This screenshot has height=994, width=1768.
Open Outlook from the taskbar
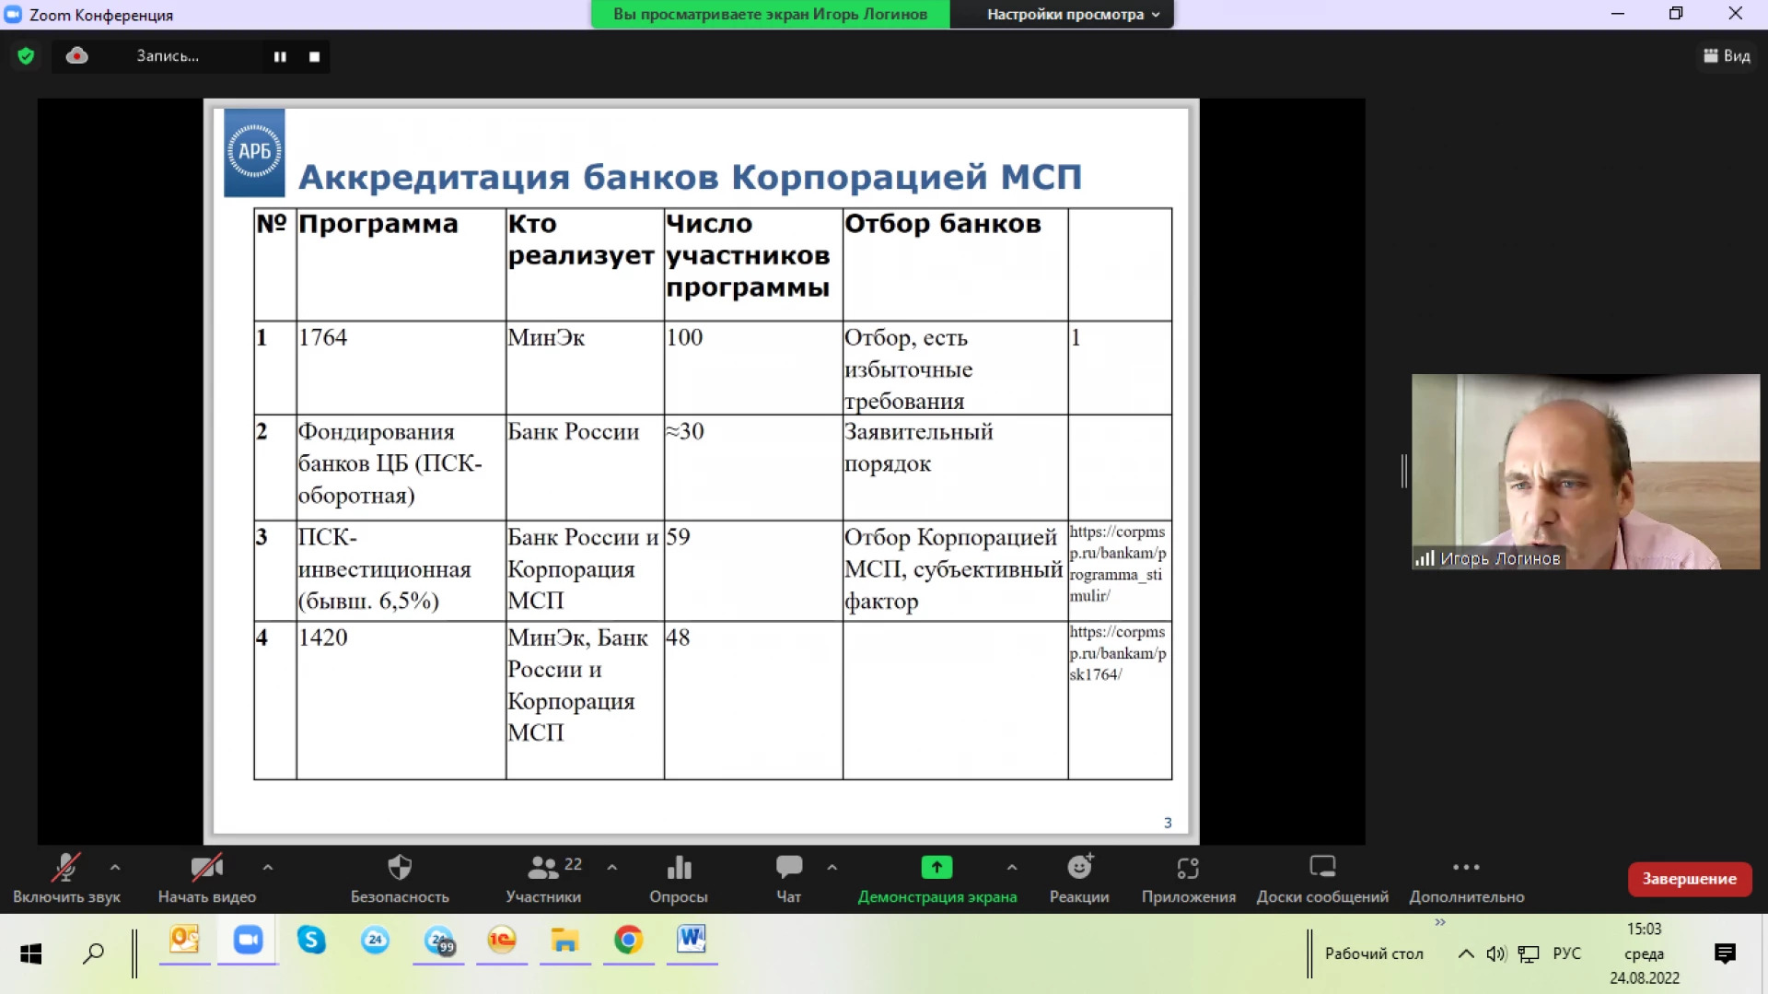(184, 941)
